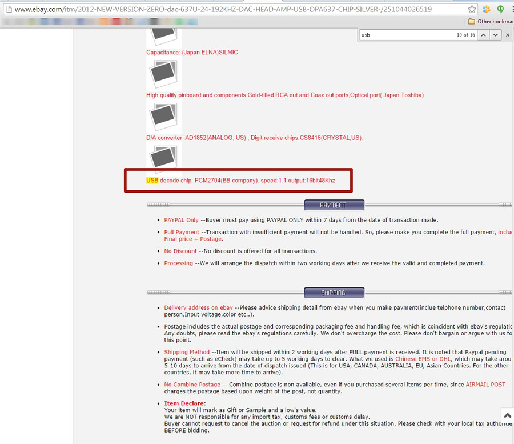The height and width of the screenshot is (444, 514).
Task: Click the red 'No Discount' label
Action: point(180,251)
